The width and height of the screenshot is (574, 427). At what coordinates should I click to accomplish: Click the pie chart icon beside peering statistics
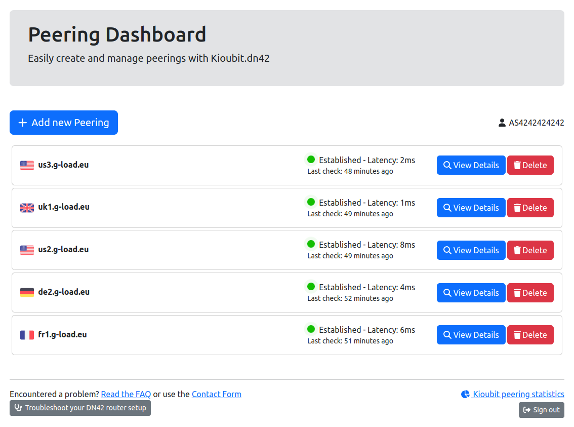pyautogui.click(x=465, y=394)
